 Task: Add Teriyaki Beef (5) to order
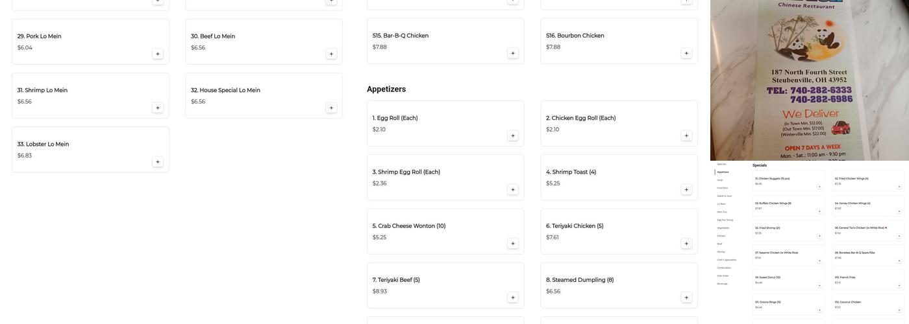click(x=513, y=298)
